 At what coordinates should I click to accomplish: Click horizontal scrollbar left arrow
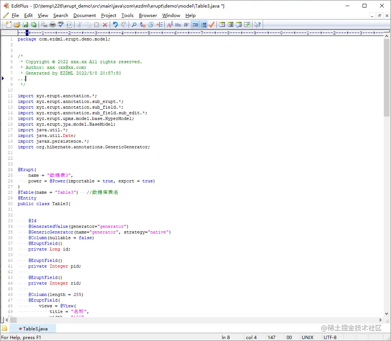(7, 320)
